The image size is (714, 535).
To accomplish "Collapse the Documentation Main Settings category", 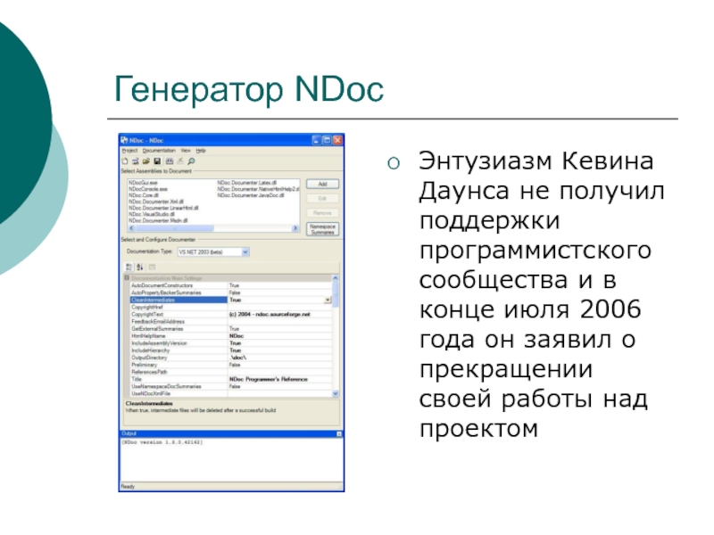I will point(127,278).
